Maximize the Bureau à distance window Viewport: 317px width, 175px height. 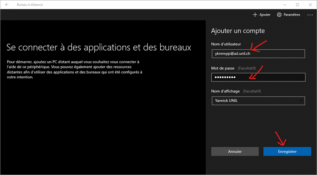tap(297, 4)
